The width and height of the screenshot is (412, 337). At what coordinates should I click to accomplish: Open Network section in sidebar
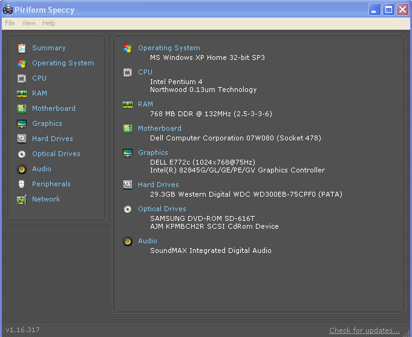(x=46, y=199)
